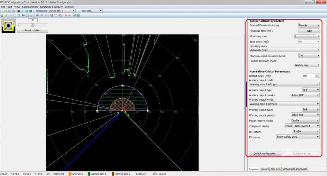Viewport: 327px width, 176px height.
Task: Click the rotation slider right arrow
Action: click(46, 25)
